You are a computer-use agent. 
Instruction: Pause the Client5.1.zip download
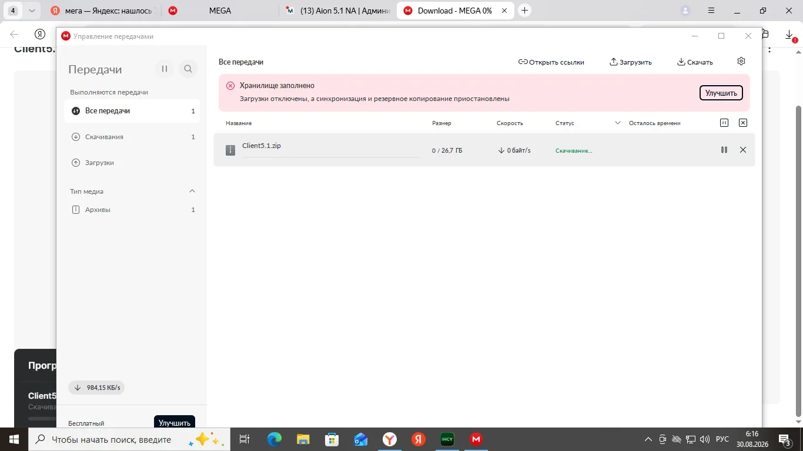724,150
